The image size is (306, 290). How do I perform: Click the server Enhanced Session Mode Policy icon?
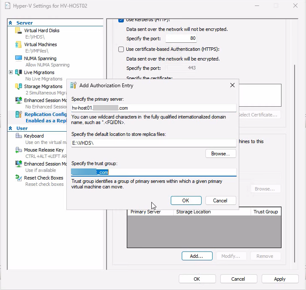pyautogui.click(x=19, y=100)
